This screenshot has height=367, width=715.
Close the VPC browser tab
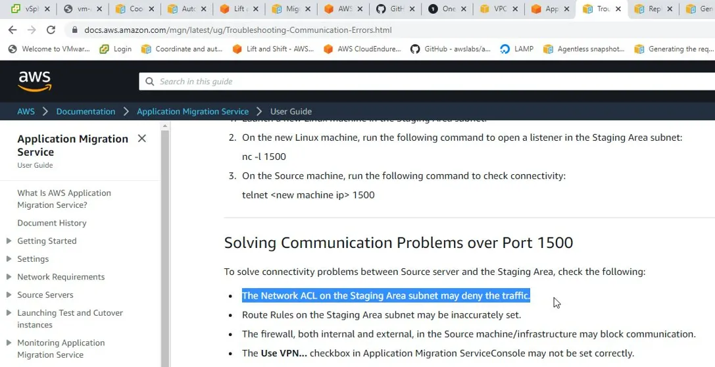click(515, 9)
